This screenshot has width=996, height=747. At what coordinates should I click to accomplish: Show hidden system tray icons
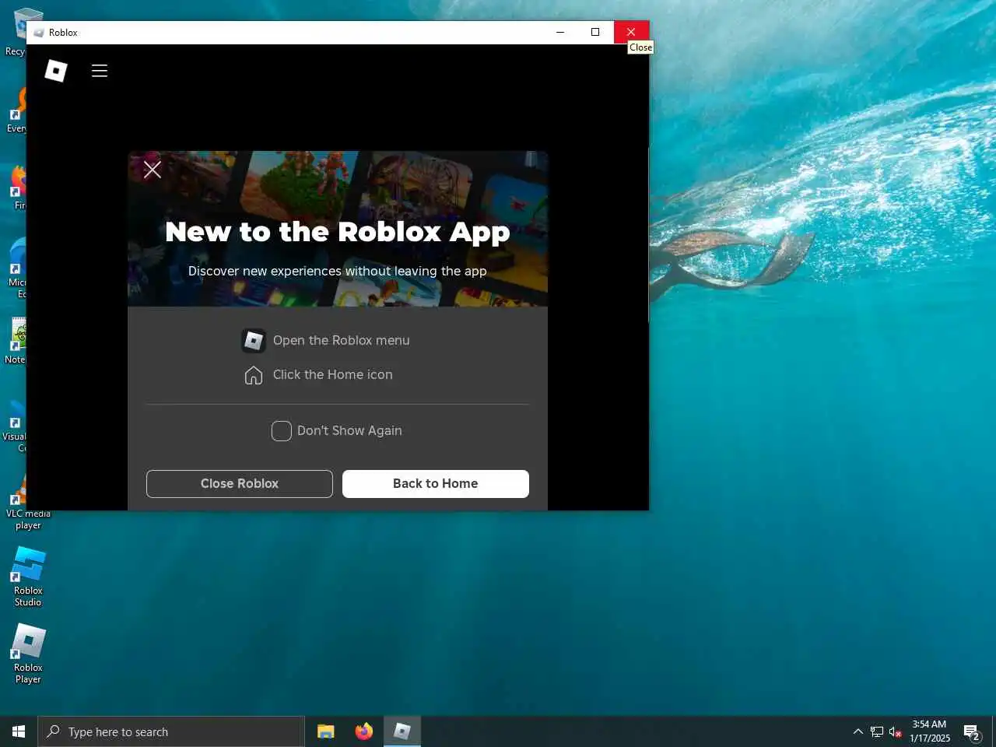click(x=857, y=731)
